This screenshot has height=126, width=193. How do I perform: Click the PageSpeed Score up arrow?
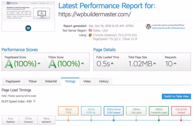39,63
